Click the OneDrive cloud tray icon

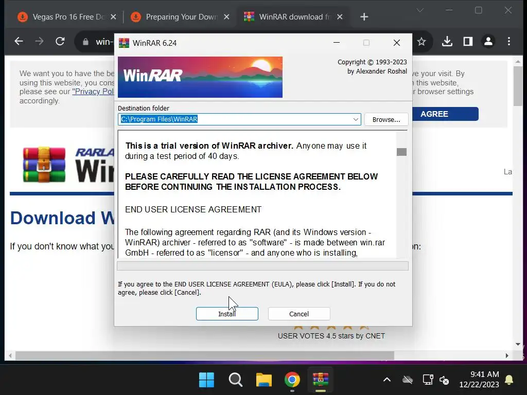pos(408,380)
